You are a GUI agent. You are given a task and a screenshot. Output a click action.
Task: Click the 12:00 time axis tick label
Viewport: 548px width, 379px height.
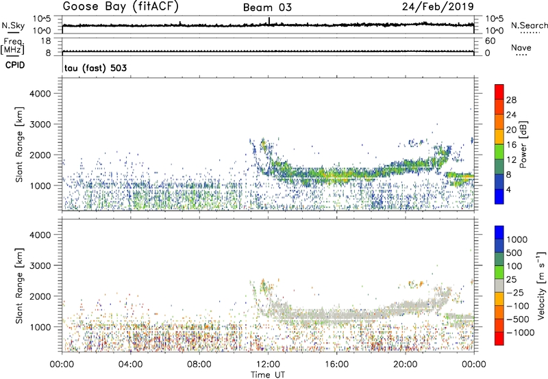tap(268, 365)
